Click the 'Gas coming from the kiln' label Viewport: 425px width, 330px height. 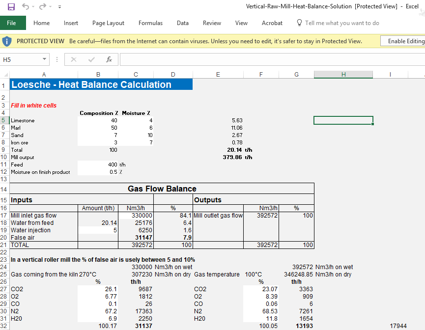[x=44, y=274]
